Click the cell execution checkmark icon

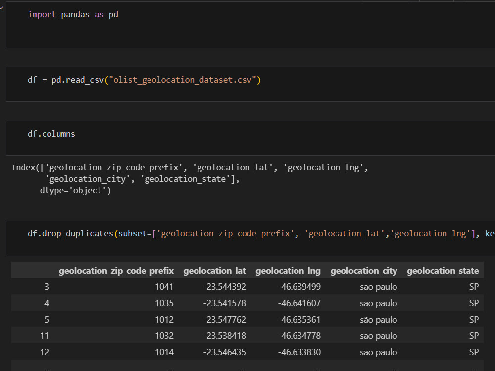pyautogui.click(x=2, y=7)
